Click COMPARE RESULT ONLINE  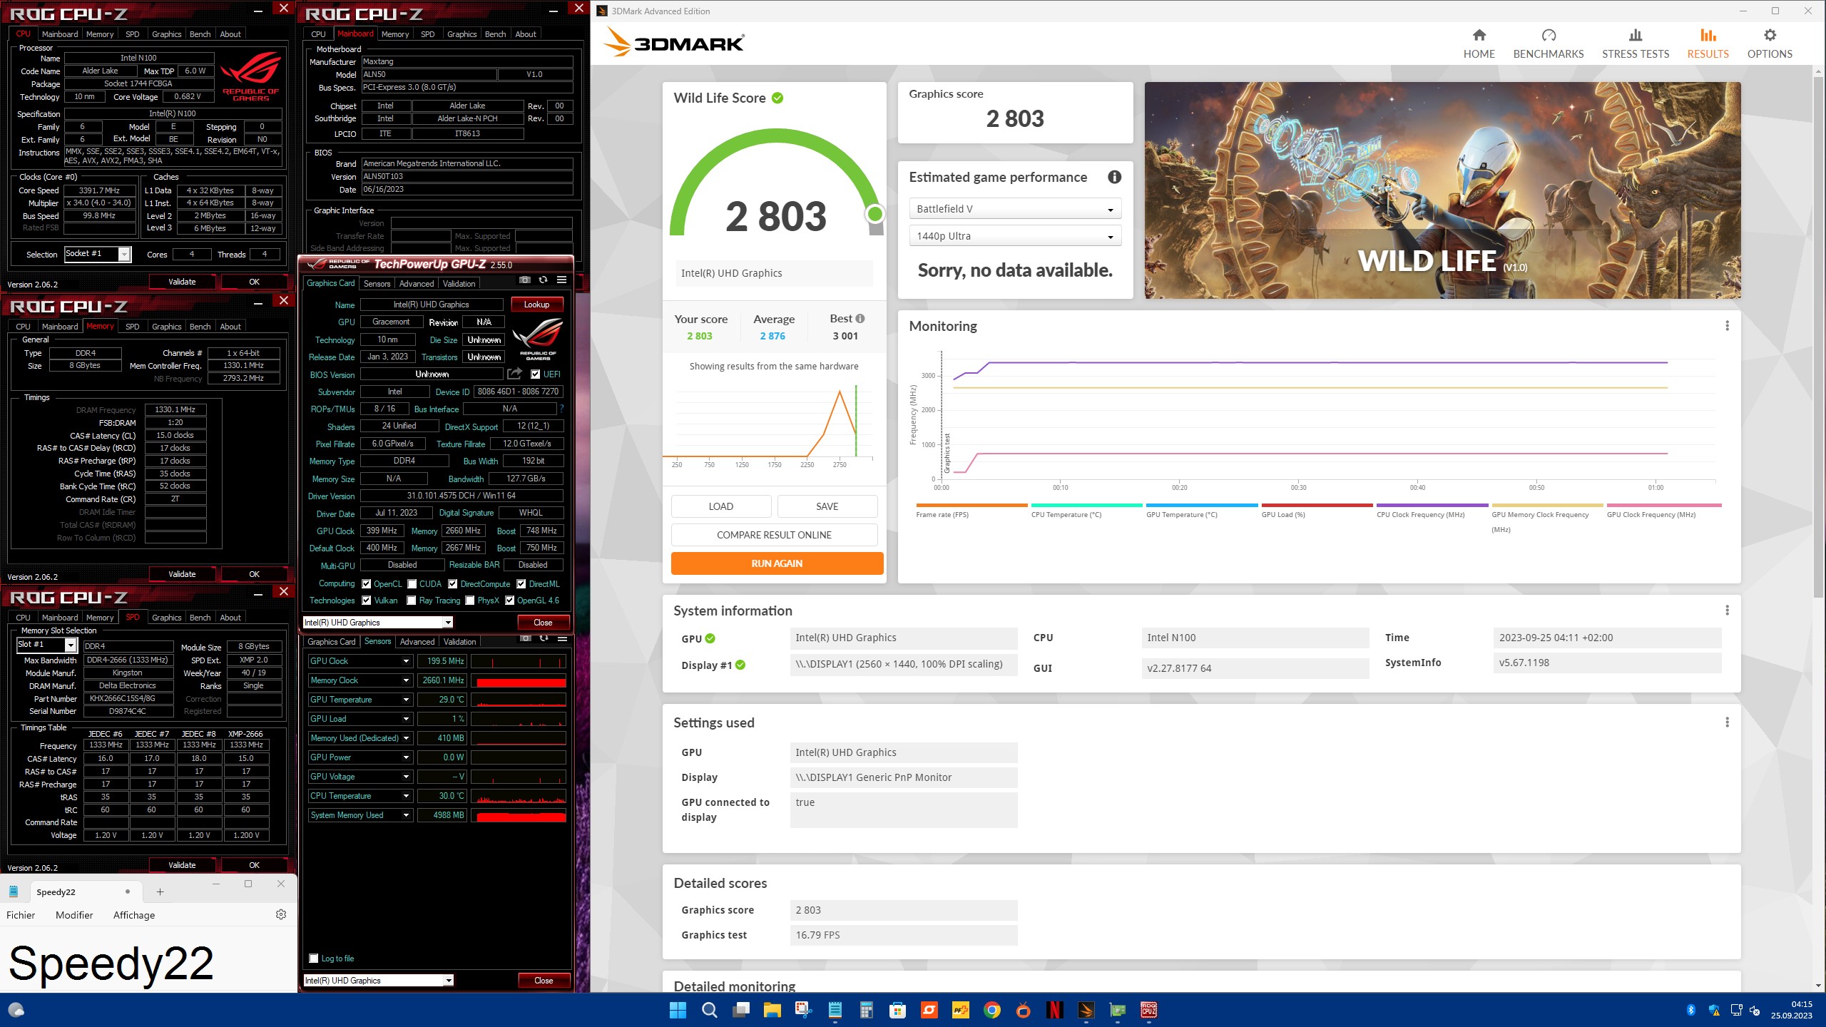point(774,535)
